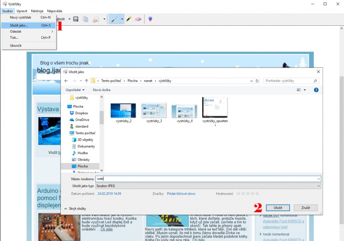
Task: Expand the 'Uložit jako typ' file type dropdown
Action: pos(319,186)
